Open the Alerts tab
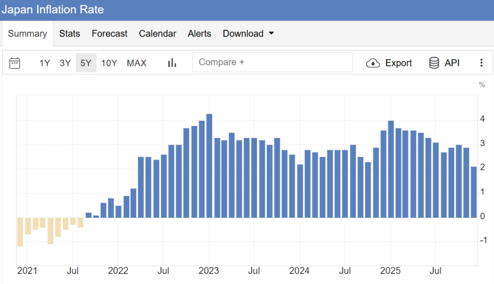 click(x=199, y=34)
